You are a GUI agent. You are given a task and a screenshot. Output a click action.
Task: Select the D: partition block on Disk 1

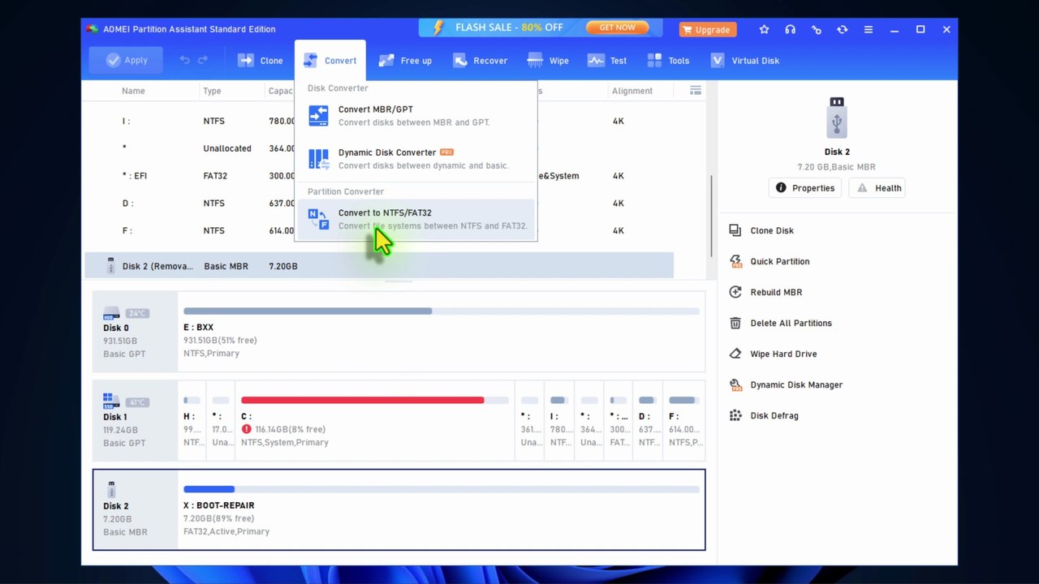(647, 420)
